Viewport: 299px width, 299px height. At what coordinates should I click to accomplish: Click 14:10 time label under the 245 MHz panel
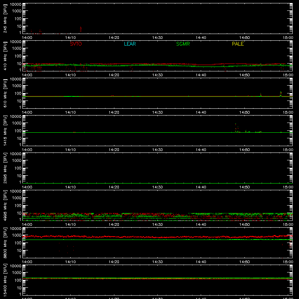point(70,38)
